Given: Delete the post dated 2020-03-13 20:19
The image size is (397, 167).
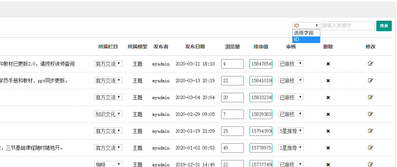Looking at the screenshot, I should tap(328, 81).
